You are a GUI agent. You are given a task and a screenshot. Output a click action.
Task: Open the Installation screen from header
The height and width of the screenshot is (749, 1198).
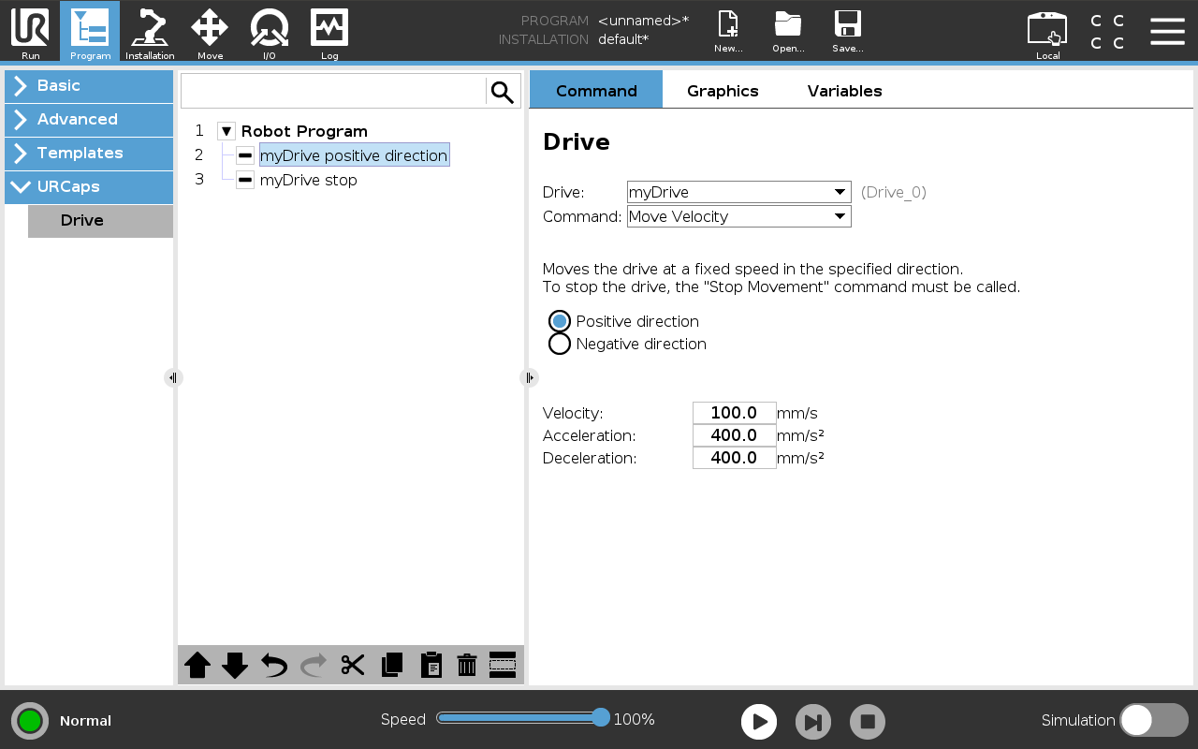click(x=150, y=32)
